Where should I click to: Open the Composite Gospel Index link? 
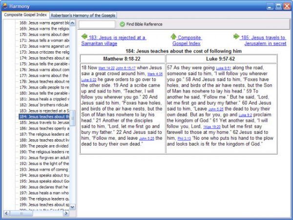point(189,40)
